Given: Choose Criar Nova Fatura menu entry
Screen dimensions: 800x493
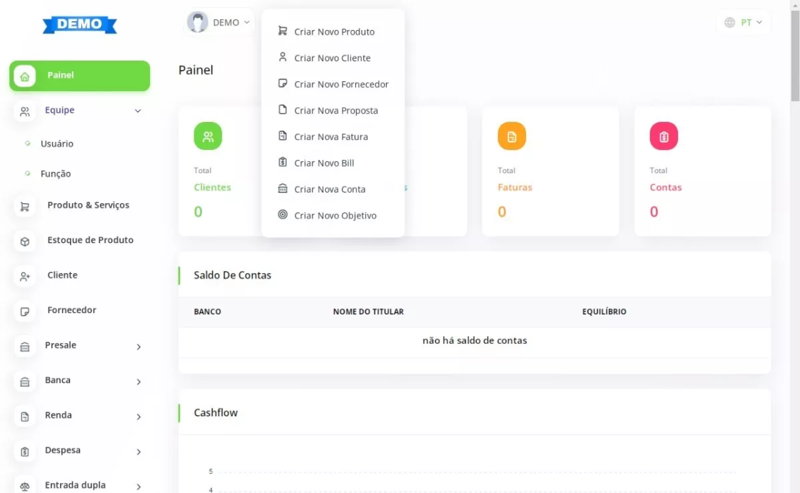Looking at the screenshot, I should [330, 137].
